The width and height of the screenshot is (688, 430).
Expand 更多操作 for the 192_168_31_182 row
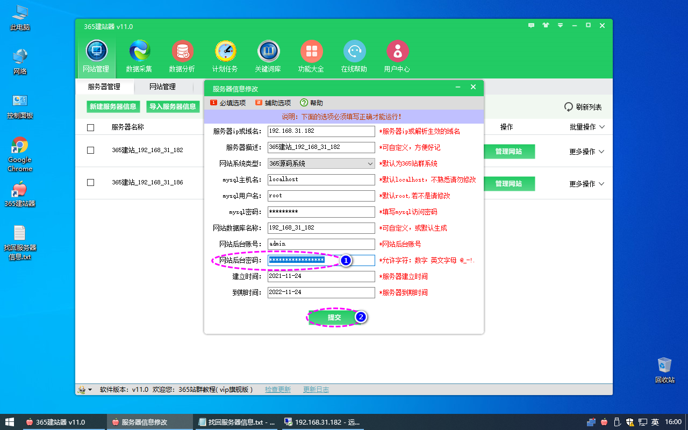tap(587, 152)
